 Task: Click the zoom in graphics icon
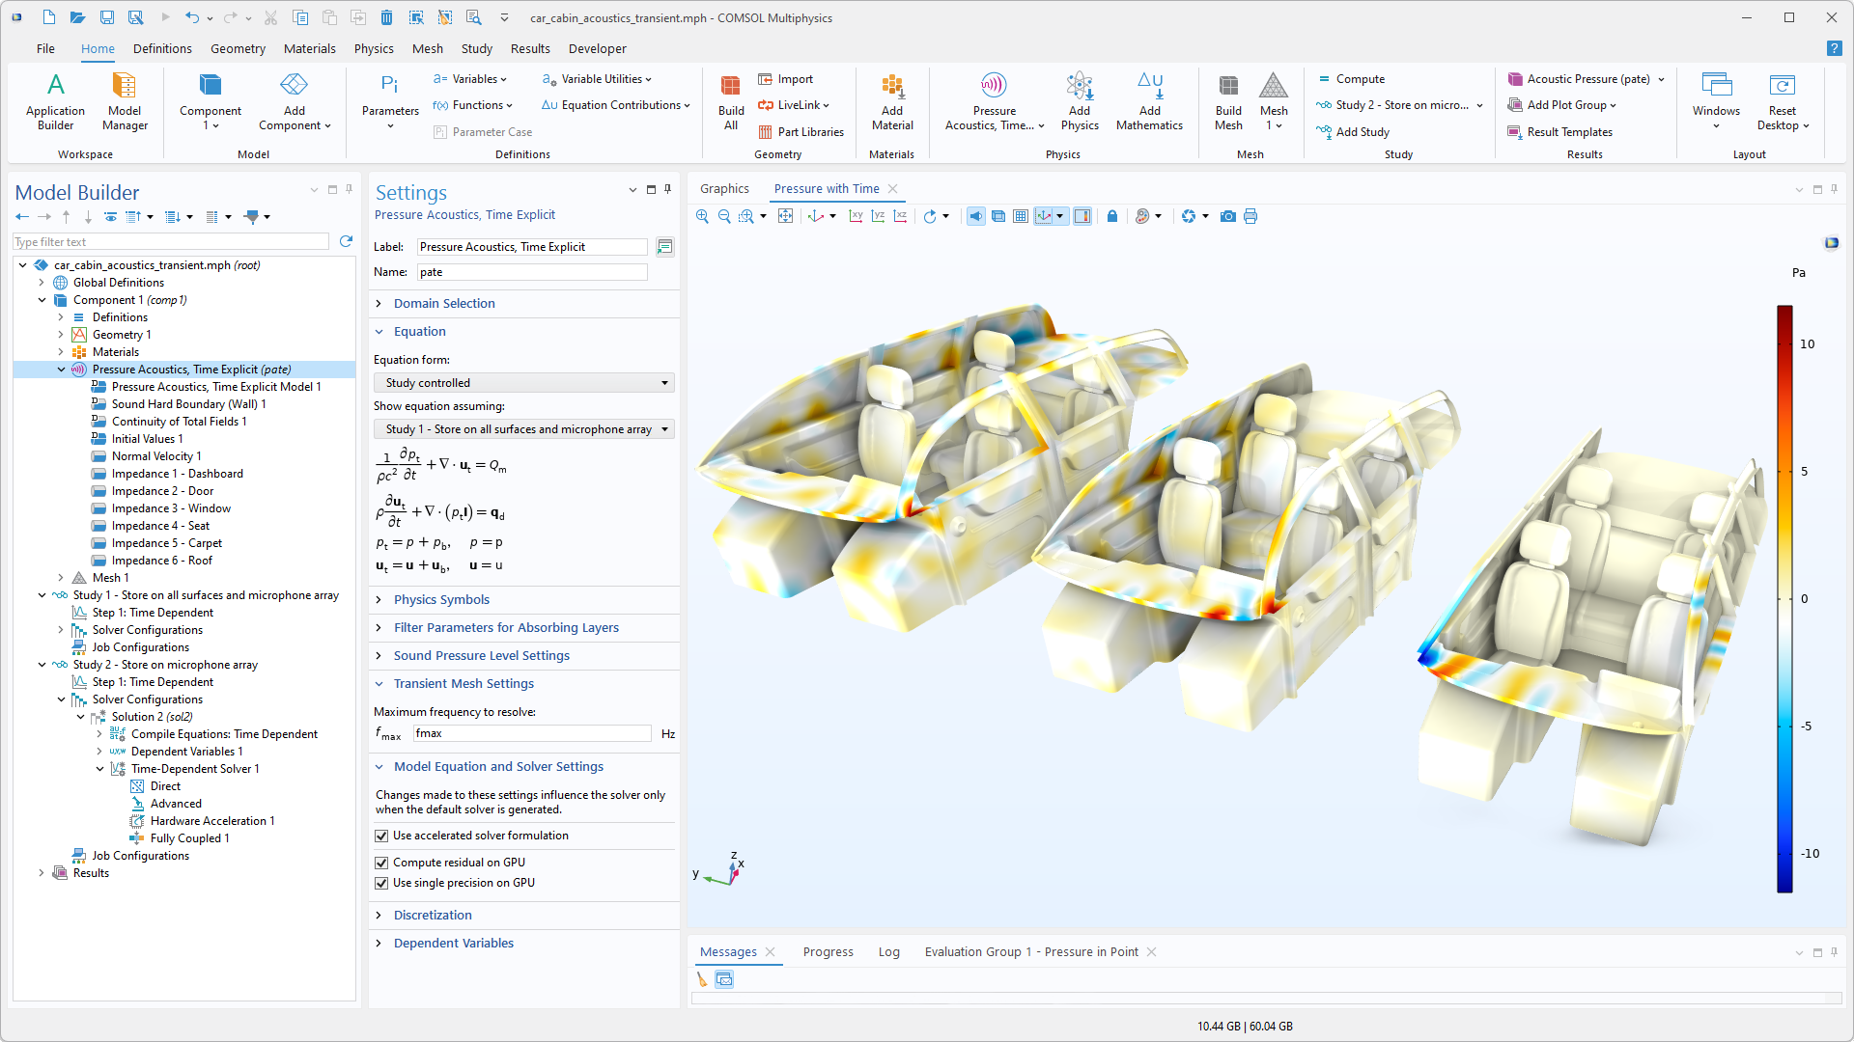[x=702, y=216]
